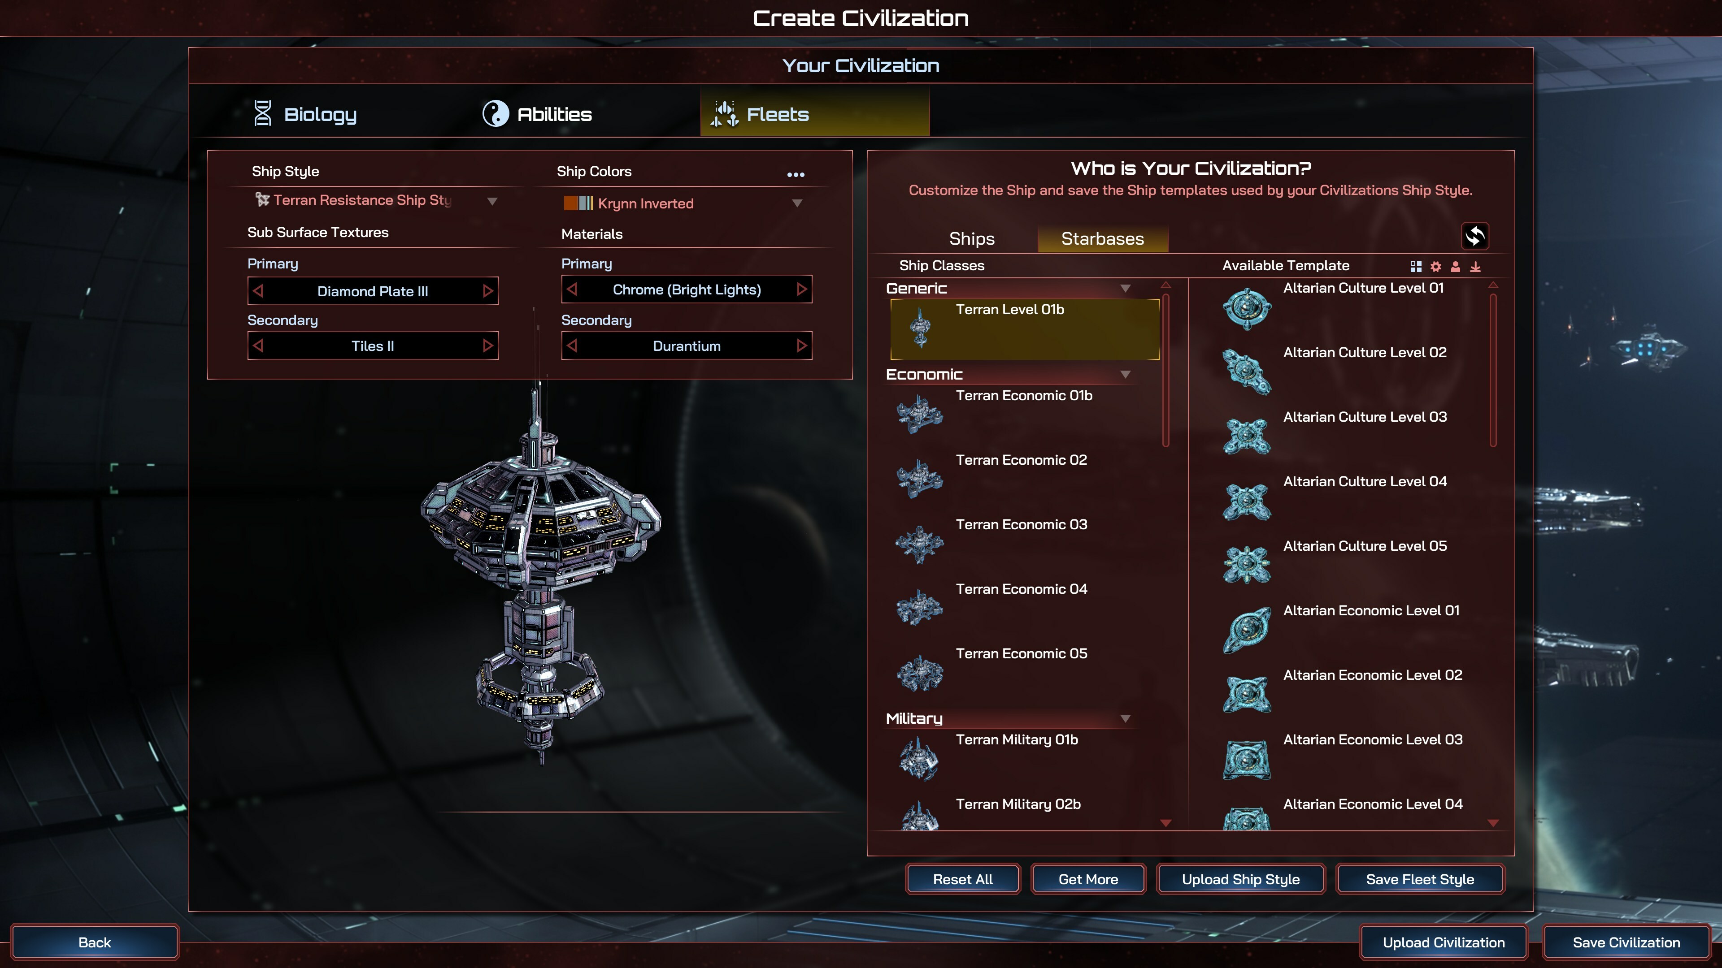This screenshot has width=1722, height=968.
Task: Click the downloaded templates filter icon
Action: 1475,267
